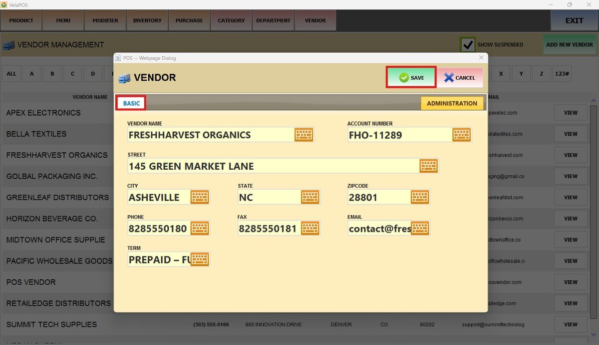599x345 pixels.
Task: Open keyboard for Zipcode field
Action: 420,197
